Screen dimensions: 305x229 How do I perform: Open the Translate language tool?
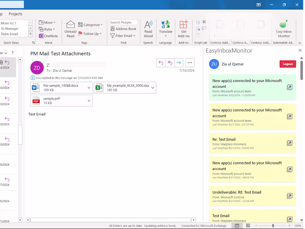coord(166,29)
